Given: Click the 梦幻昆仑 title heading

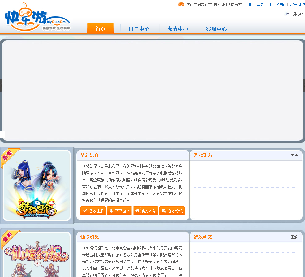Looking at the screenshot, I should click(x=89, y=155).
